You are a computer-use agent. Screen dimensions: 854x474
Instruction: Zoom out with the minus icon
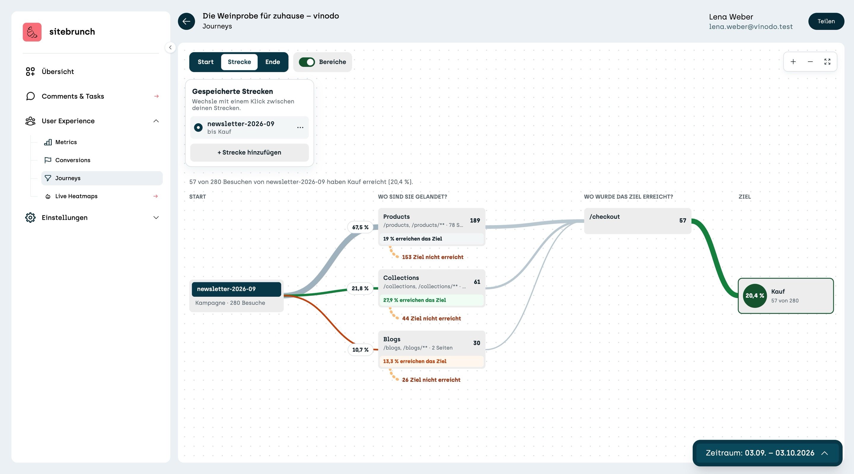click(x=810, y=62)
